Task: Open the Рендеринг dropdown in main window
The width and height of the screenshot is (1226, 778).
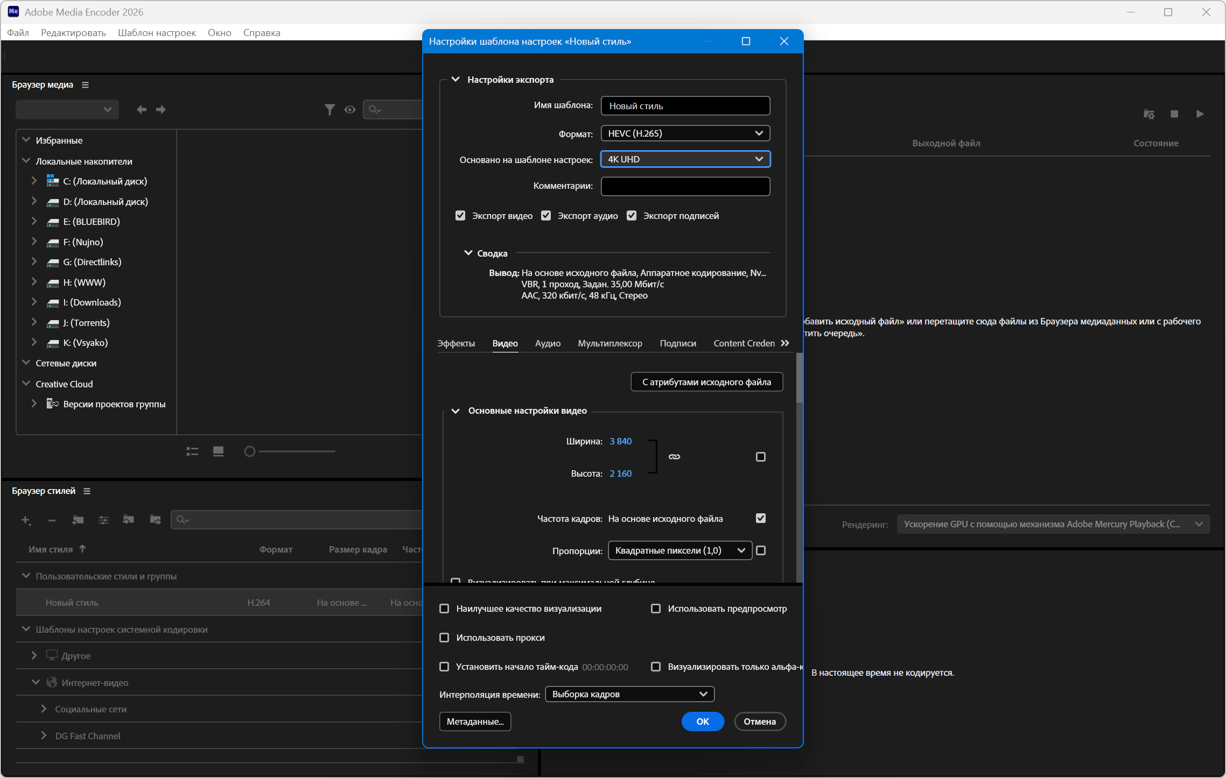Action: click(x=1053, y=524)
